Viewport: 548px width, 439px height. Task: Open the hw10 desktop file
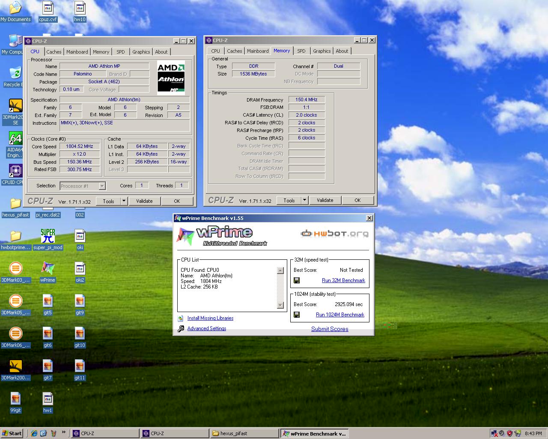[x=80, y=11]
